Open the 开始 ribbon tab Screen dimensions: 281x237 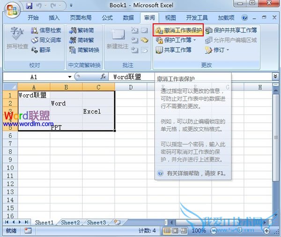33,18
